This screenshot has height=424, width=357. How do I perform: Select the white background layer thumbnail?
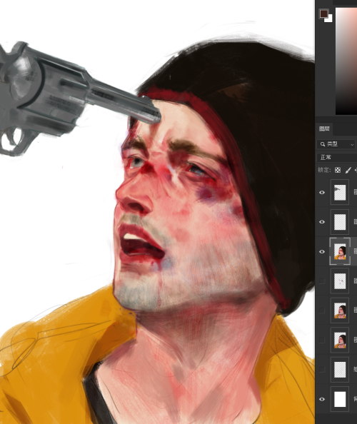(340, 399)
